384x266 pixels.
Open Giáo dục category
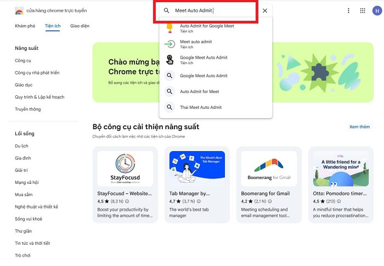tap(24, 85)
